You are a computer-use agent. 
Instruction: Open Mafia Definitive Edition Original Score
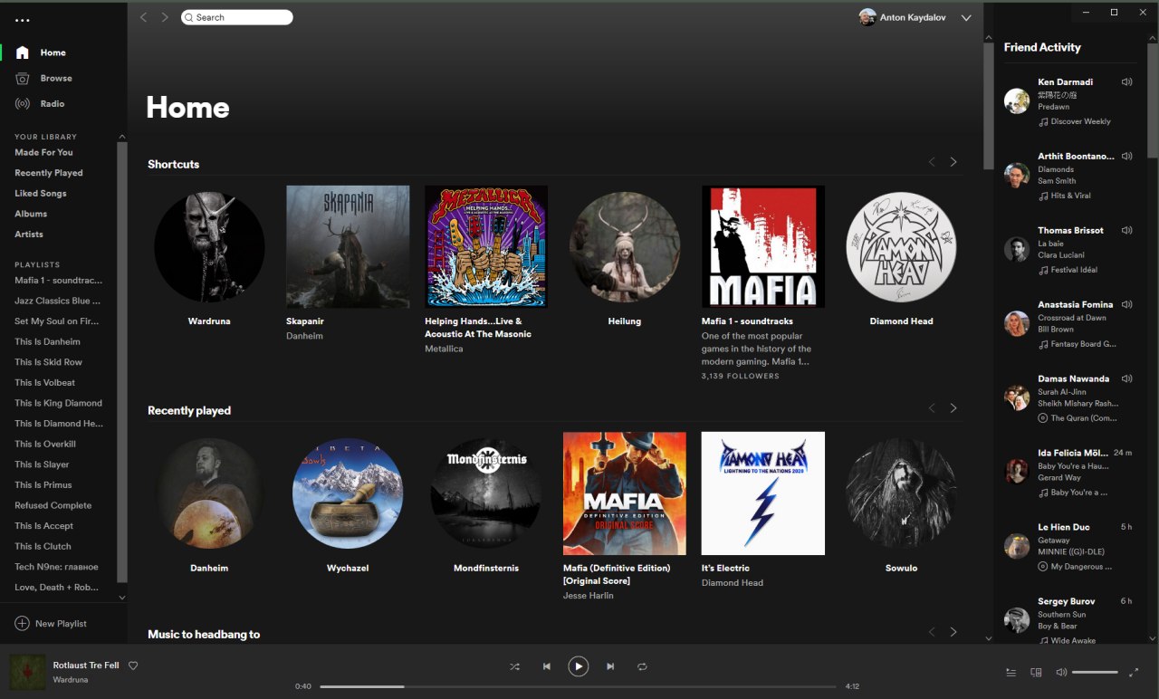coord(625,493)
